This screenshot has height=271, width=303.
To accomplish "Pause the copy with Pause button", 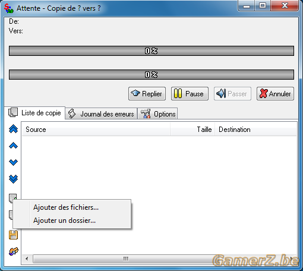I will pos(190,93).
